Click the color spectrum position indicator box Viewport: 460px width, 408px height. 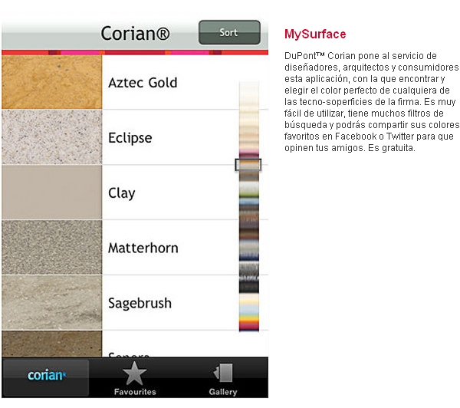pyautogui.click(x=248, y=165)
